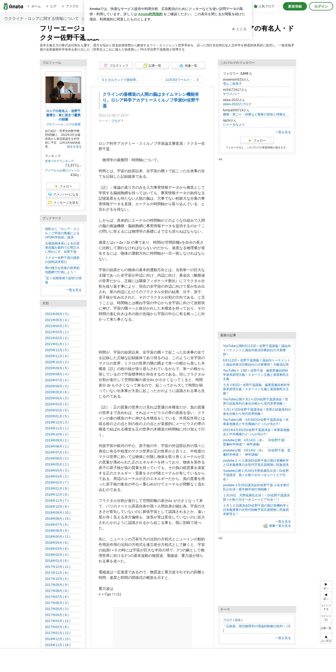
Task: Switch to the ブログトップ tab
Action: click(x=116, y=66)
